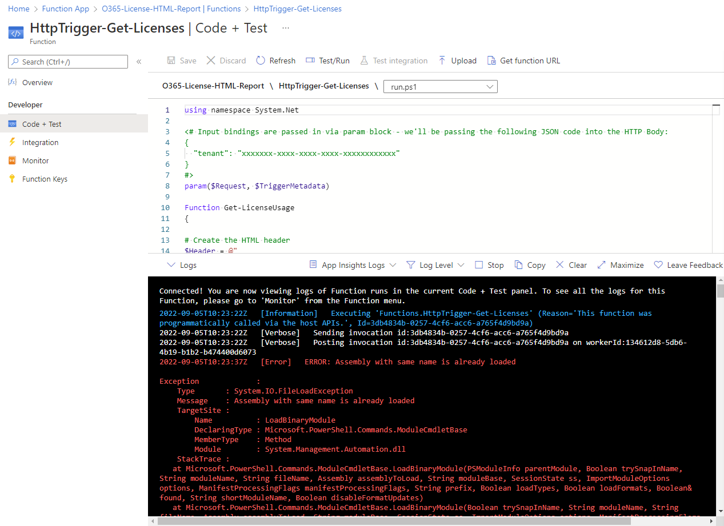The width and height of the screenshot is (724, 526).
Task: Click the Discard X icon
Action: coord(211,61)
